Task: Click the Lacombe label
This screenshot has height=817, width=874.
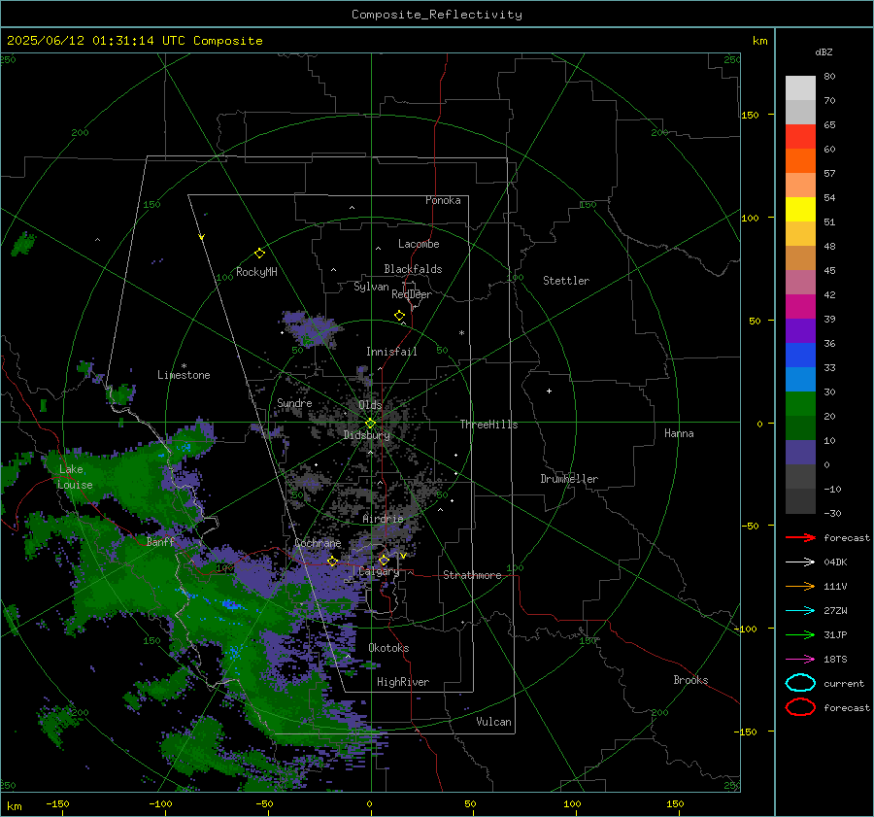Action: (x=419, y=244)
